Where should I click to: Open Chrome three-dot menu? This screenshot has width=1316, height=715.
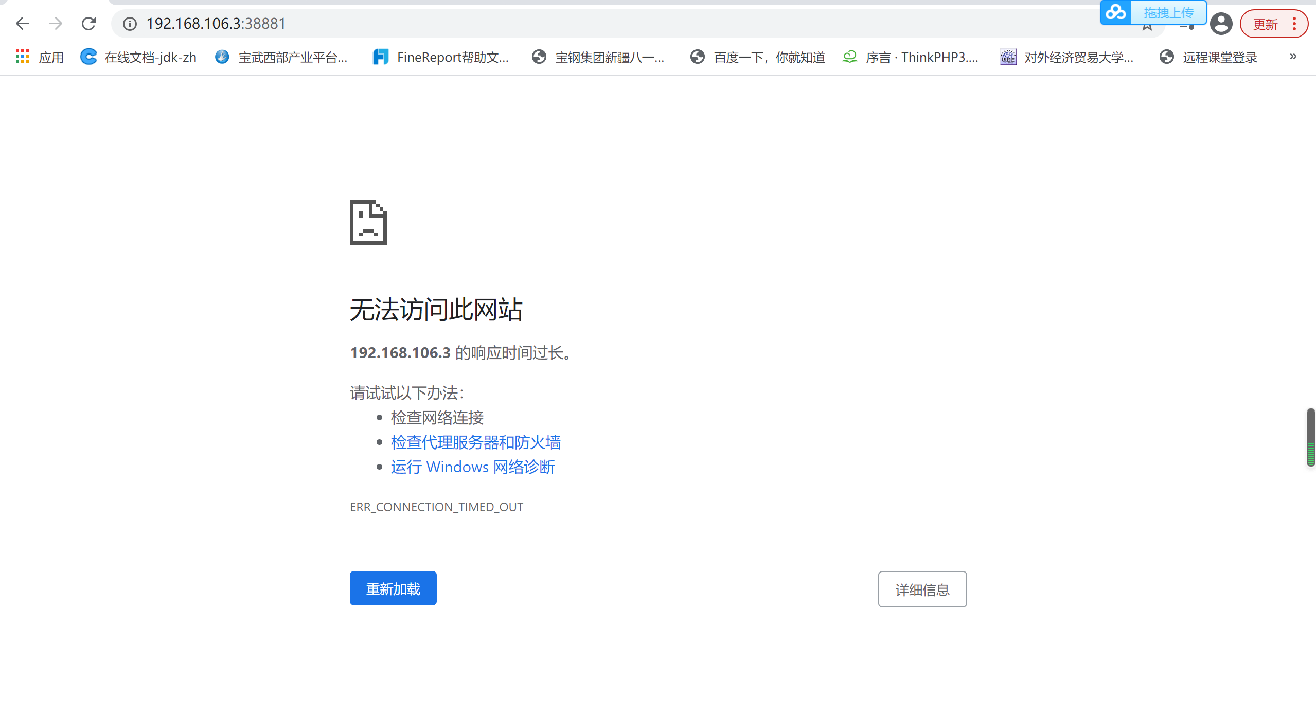click(1294, 24)
